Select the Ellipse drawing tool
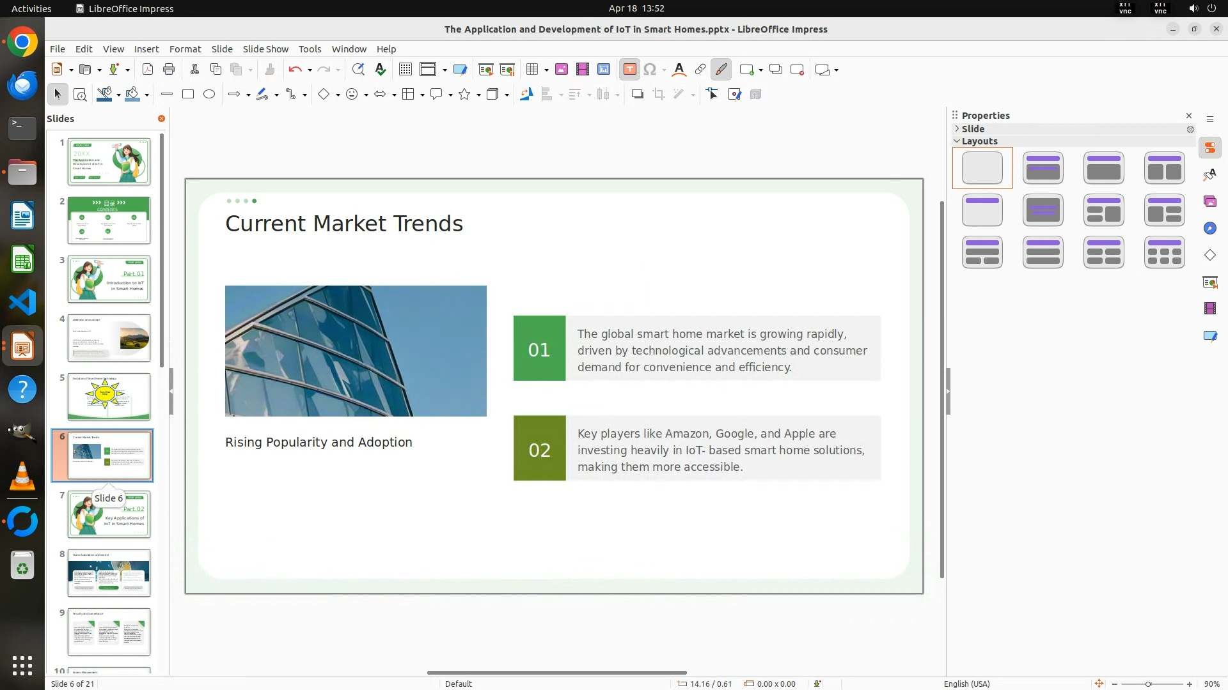 pos(209,95)
